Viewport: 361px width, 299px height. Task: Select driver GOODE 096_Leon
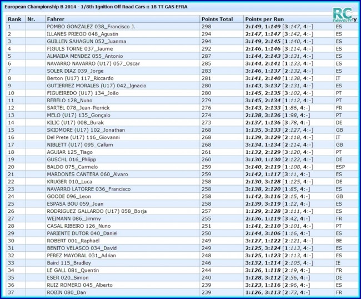pos(69,197)
